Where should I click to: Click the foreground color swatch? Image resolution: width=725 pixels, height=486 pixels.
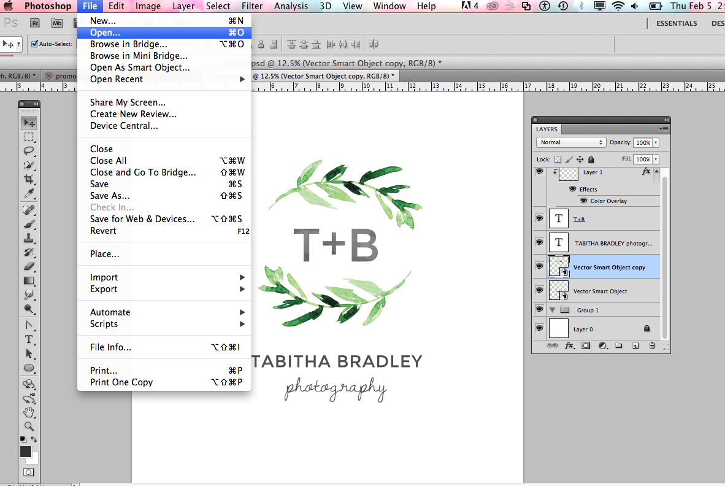click(26, 452)
